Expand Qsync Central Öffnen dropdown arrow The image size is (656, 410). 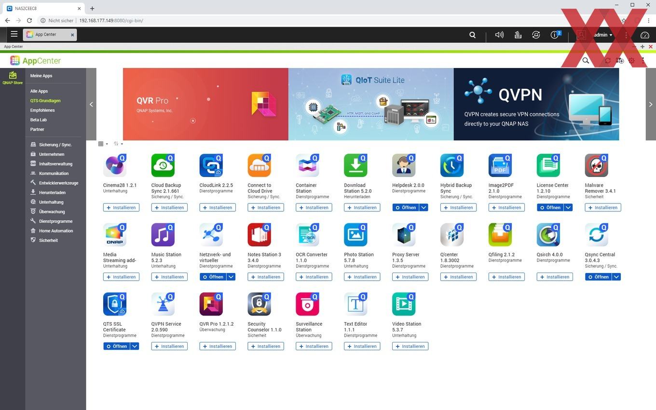tap(616, 277)
